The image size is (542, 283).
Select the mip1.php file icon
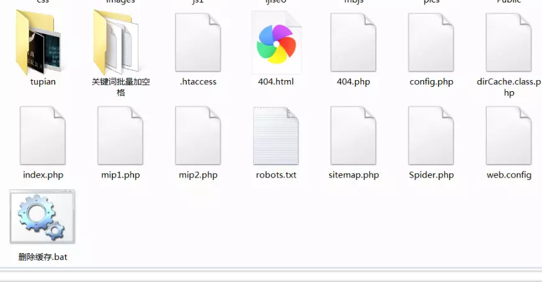[120, 135]
